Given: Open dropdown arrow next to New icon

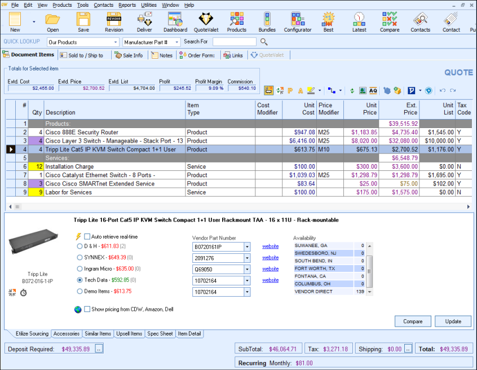Looking at the screenshot, I should pos(34,21).
